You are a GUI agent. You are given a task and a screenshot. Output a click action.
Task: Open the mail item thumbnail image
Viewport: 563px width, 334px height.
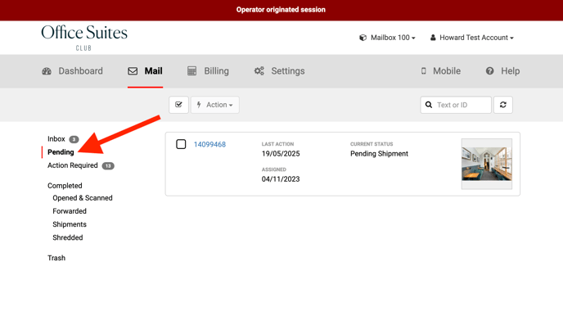(x=486, y=164)
